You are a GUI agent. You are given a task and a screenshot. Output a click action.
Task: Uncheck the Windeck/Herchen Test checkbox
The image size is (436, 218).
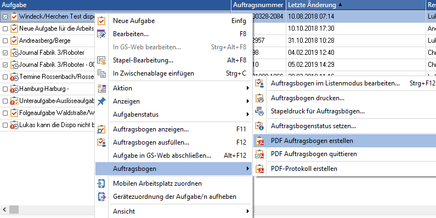pos(5,16)
